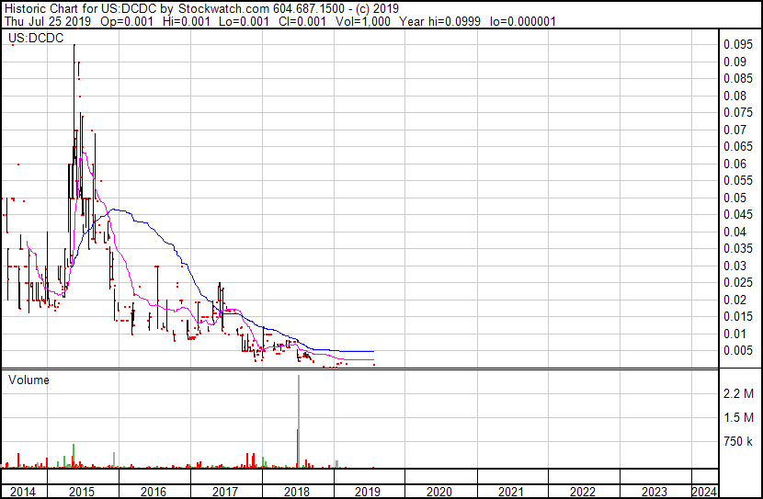
Task: Click the 0.07 price axis value
Action: coord(735,130)
